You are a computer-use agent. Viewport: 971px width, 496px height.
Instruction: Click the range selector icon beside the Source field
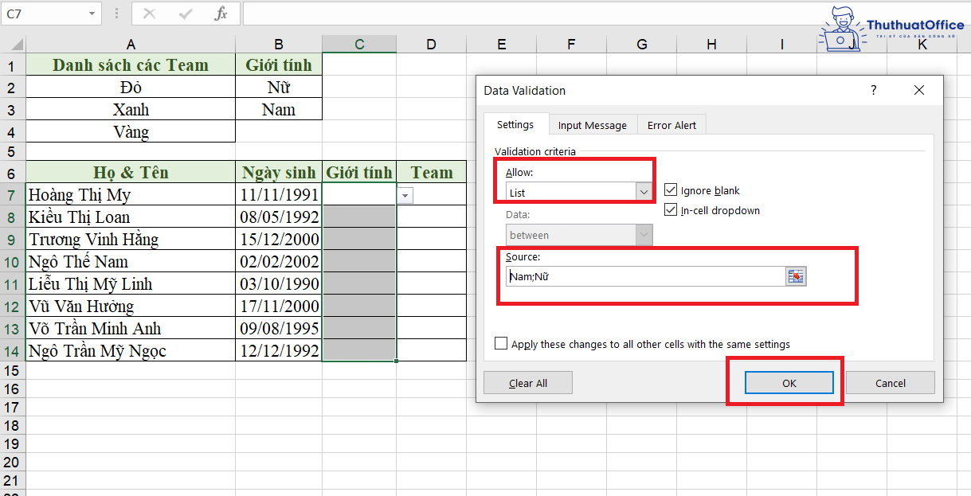coord(795,275)
